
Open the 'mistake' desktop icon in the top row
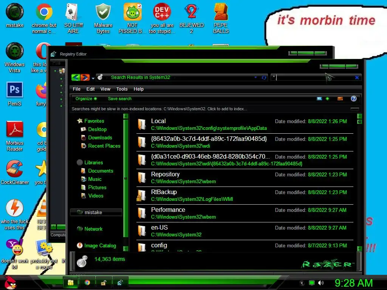pyautogui.click(x=15, y=15)
